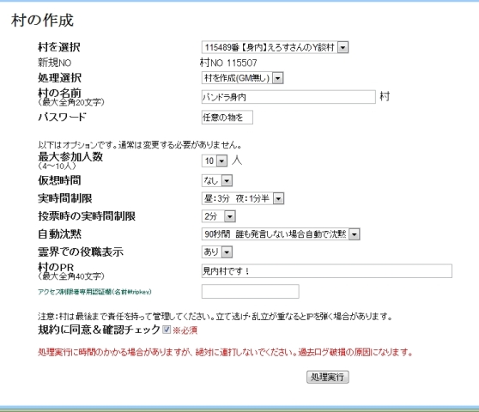Expand the 投票時の実時間制限 2分 dropdown
This screenshot has width=479, height=412.
(x=218, y=216)
